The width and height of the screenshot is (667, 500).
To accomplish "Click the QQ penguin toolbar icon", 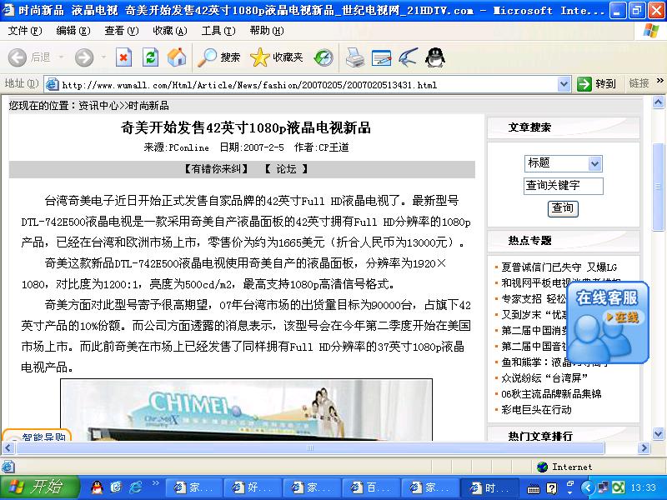I will point(434,57).
